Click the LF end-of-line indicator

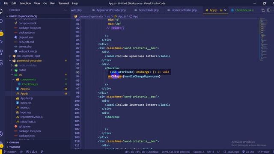(x=218, y=152)
